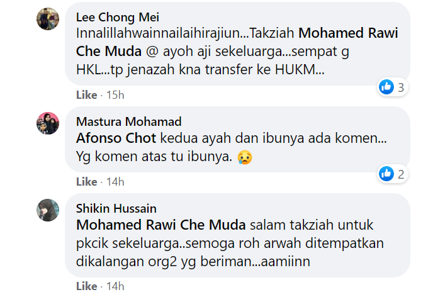
Task: Like Lee Chong Mei's comment
Action: pyautogui.click(x=86, y=95)
